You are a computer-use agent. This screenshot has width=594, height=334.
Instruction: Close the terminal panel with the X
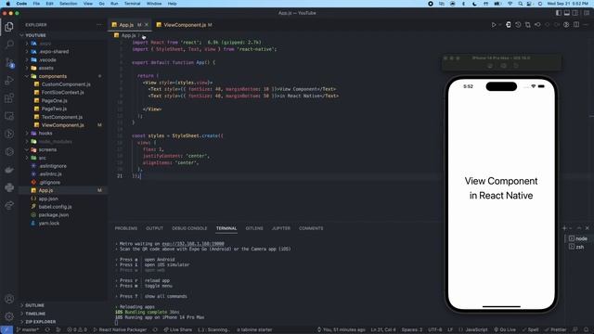(588, 228)
